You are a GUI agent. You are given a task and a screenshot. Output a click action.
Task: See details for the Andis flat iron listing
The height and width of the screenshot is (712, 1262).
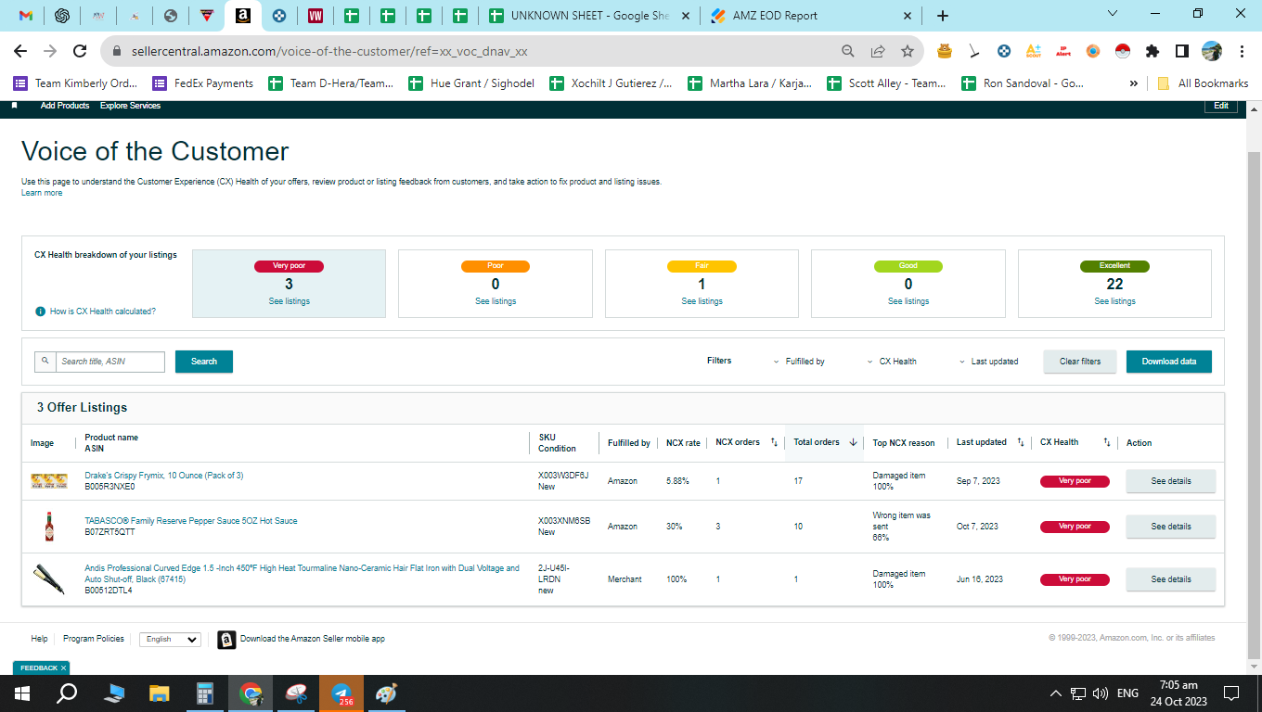tap(1171, 579)
